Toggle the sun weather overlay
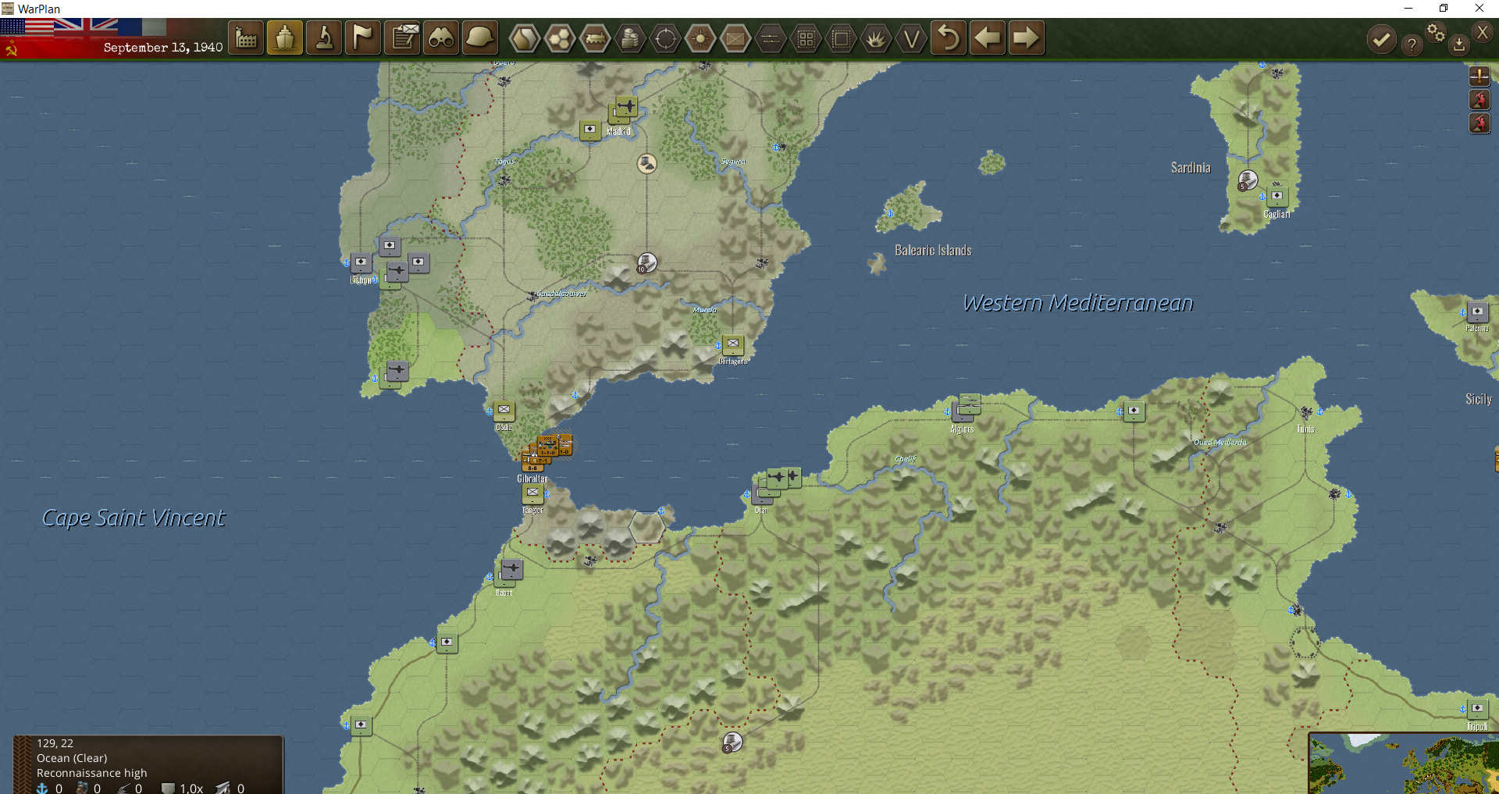The image size is (1499, 794). point(700,37)
